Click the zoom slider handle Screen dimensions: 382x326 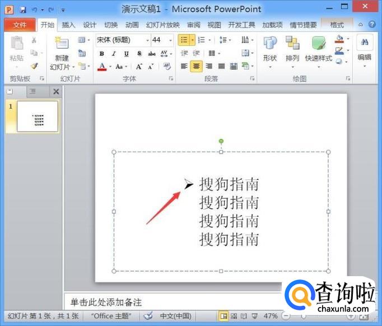[x=304, y=316]
